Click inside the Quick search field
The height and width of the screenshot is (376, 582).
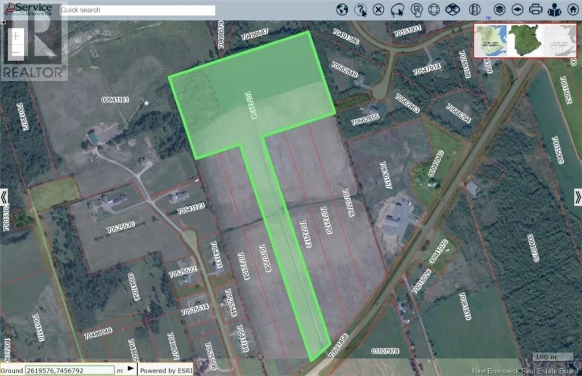coord(136,9)
